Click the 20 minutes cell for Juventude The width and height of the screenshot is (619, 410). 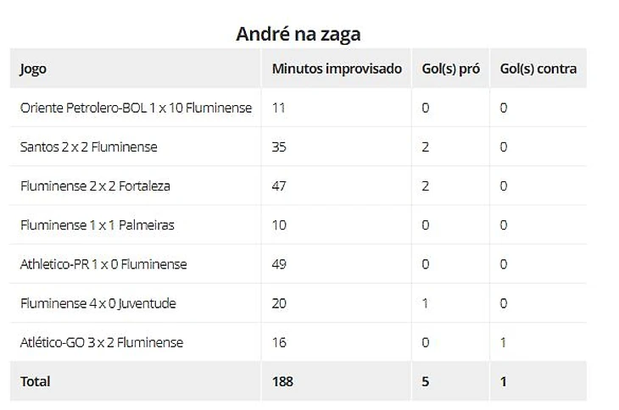tap(279, 303)
